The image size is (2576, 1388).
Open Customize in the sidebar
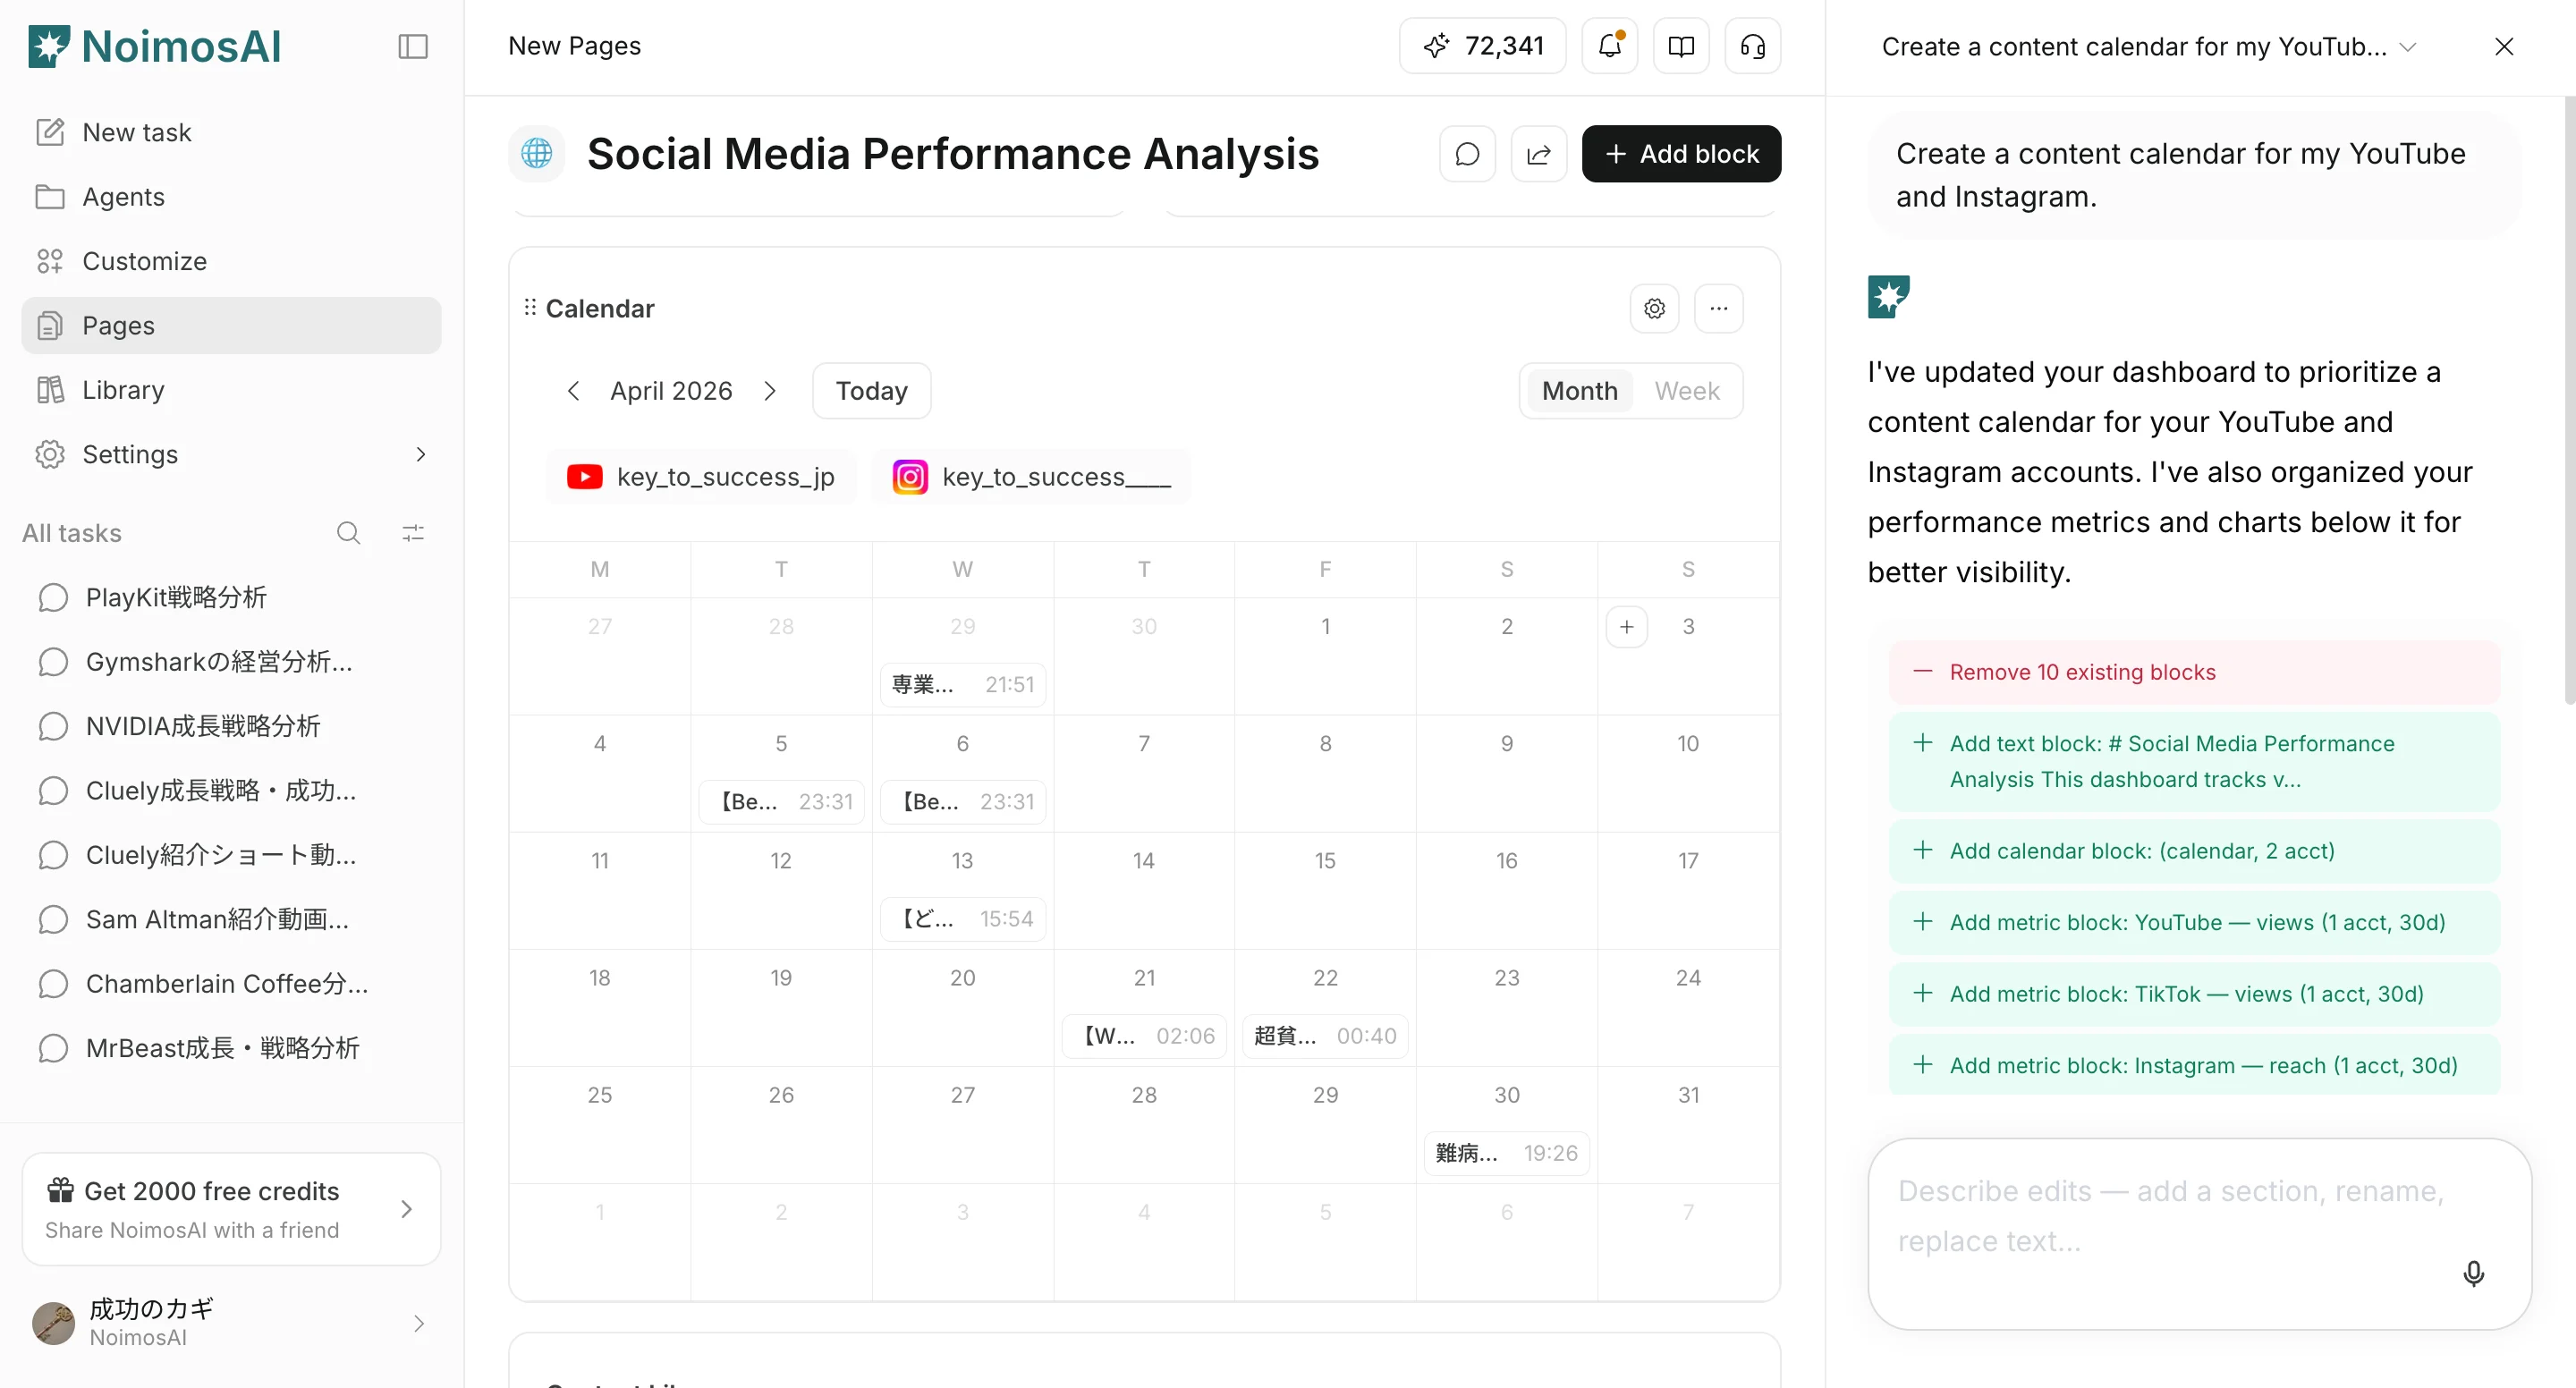[232, 261]
